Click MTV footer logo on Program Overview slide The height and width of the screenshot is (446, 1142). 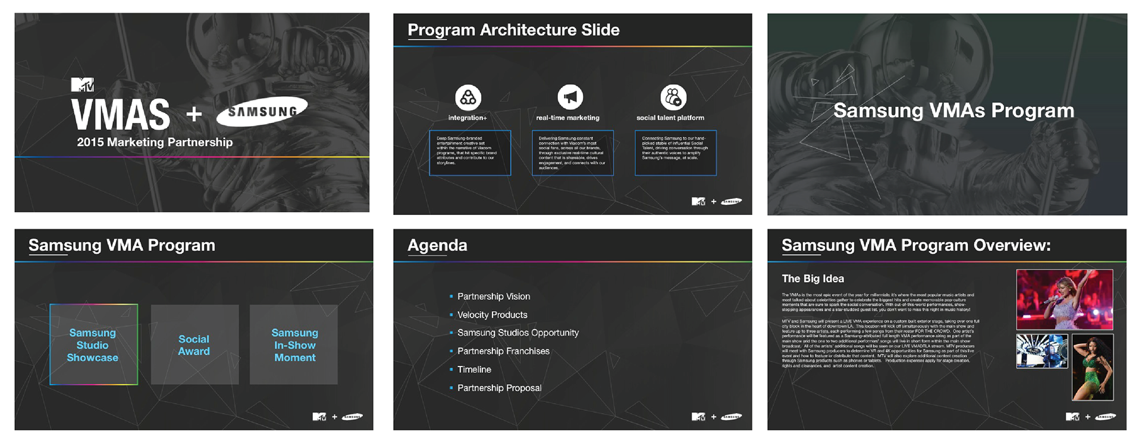coord(1072,417)
